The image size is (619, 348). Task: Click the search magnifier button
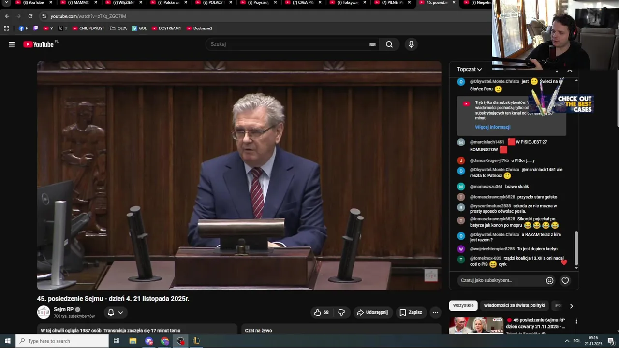(x=389, y=44)
